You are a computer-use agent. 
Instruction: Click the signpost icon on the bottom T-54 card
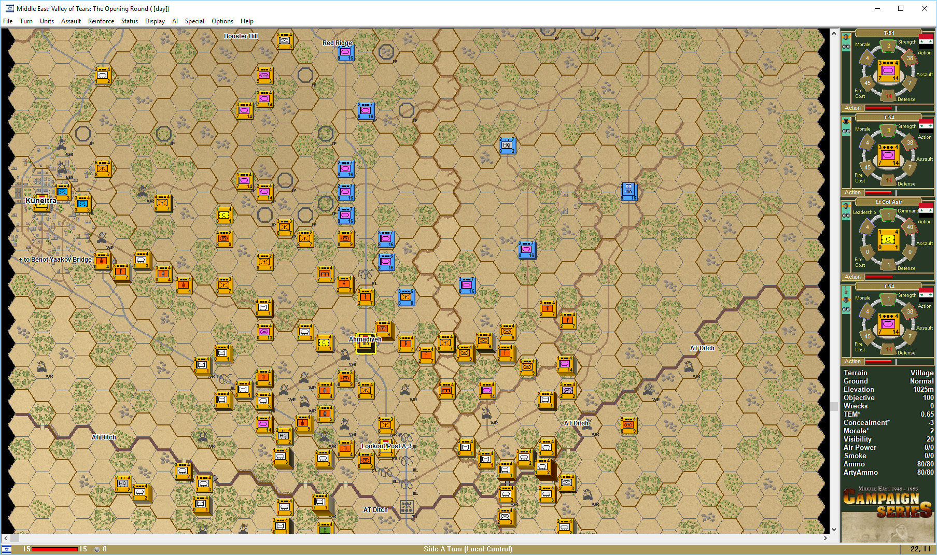tap(846, 291)
